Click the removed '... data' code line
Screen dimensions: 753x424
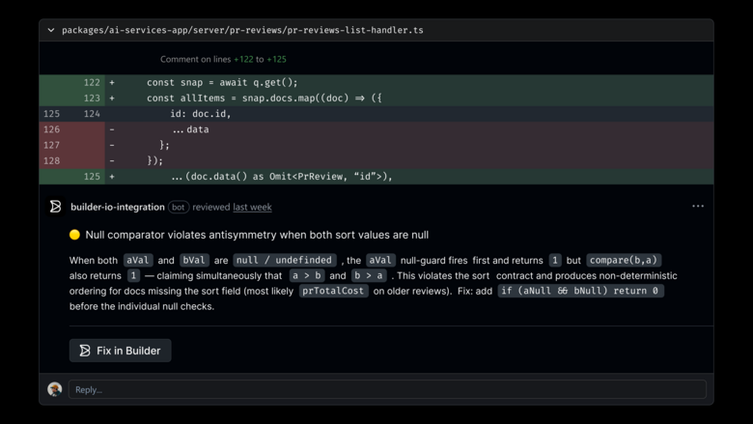[190, 129]
